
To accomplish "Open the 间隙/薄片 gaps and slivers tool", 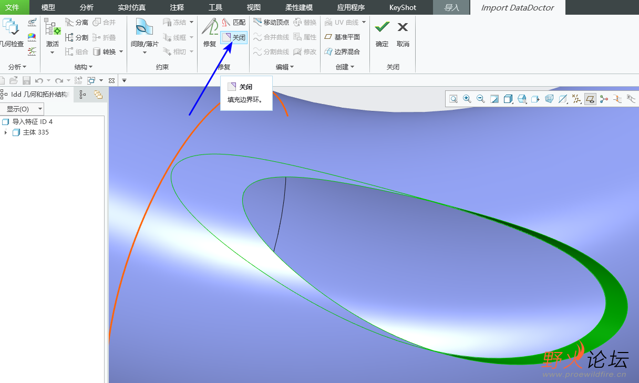I will (x=145, y=35).
